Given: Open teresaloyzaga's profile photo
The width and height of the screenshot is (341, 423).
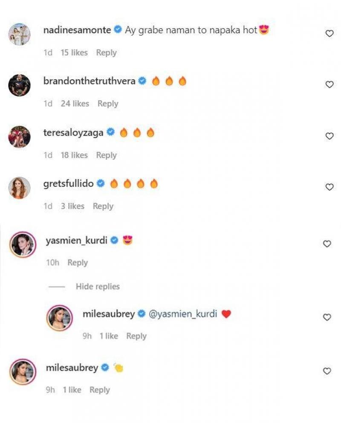Looking at the screenshot, I should (x=20, y=136).
